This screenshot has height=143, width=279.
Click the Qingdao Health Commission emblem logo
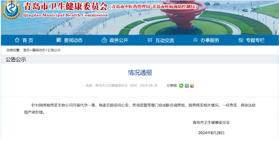click(12, 10)
